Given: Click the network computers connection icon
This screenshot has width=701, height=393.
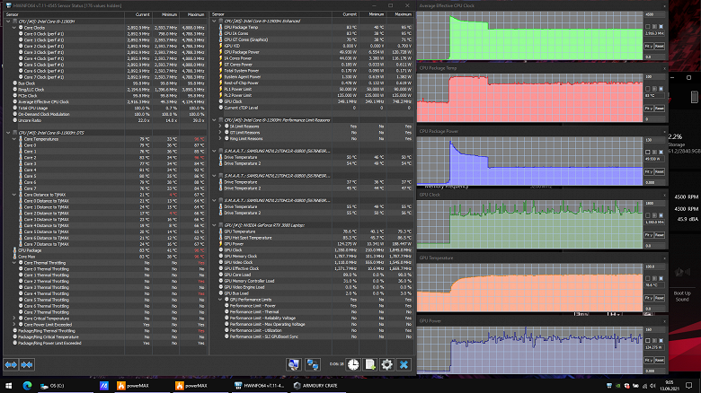Looking at the screenshot, I should pyautogui.click(x=313, y=364).
